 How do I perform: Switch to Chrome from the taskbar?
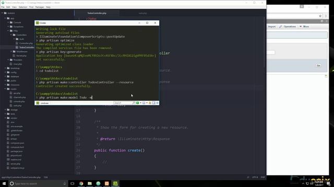(x=81, y=183)
